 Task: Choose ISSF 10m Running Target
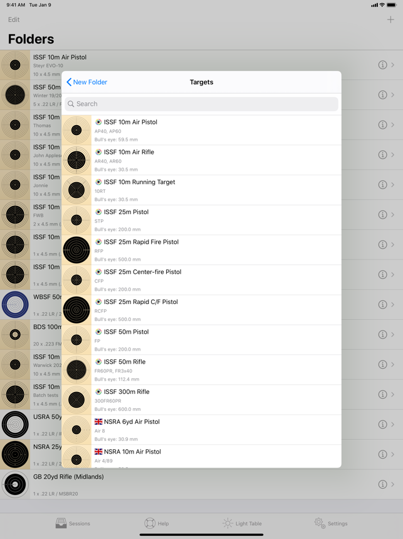[201, 190]
